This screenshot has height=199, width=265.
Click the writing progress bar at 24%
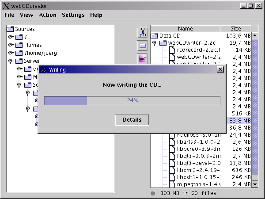pyautogui.click(x=132, y=100)
